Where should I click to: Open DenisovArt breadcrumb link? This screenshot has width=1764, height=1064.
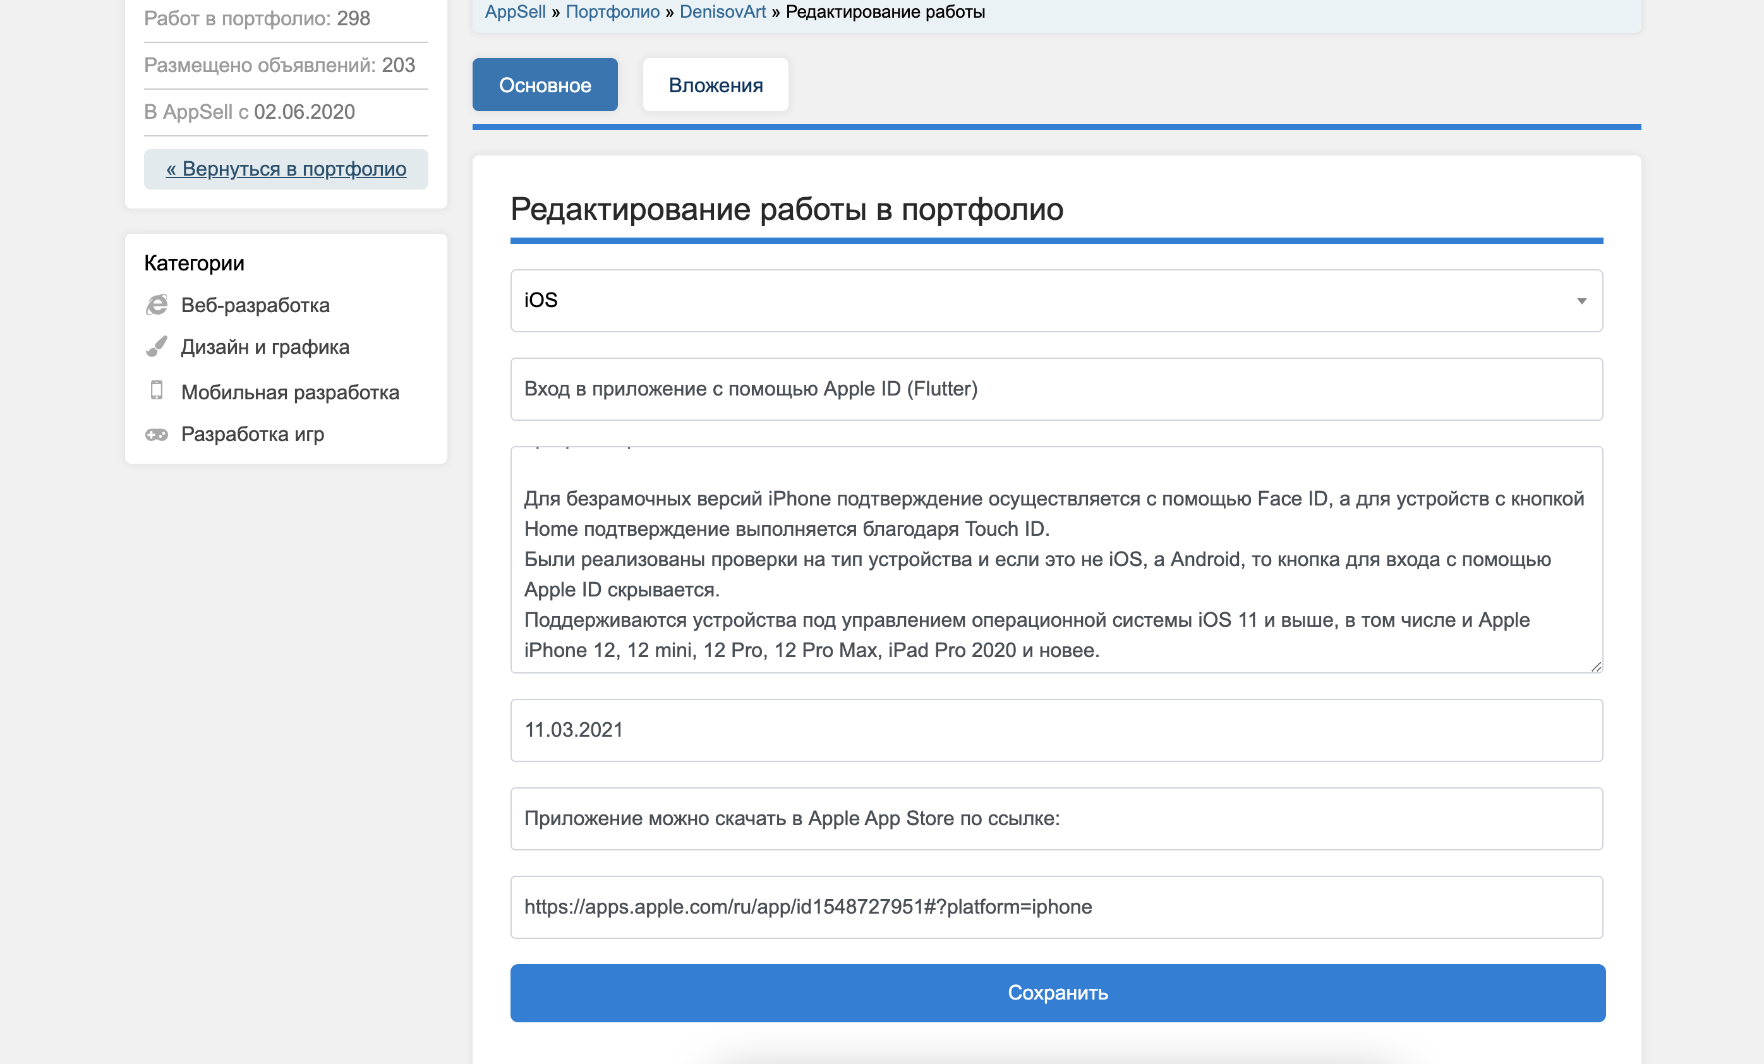click(722, 11)
